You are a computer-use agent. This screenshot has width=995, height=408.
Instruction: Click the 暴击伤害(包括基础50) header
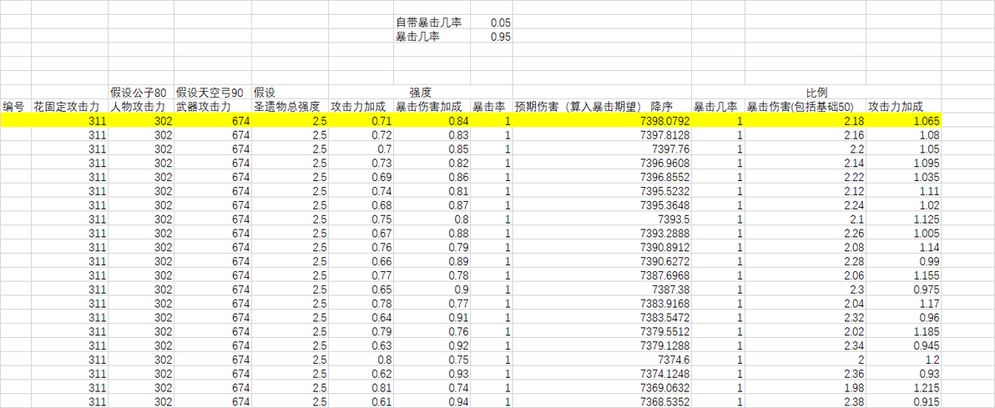pos(806,107)
